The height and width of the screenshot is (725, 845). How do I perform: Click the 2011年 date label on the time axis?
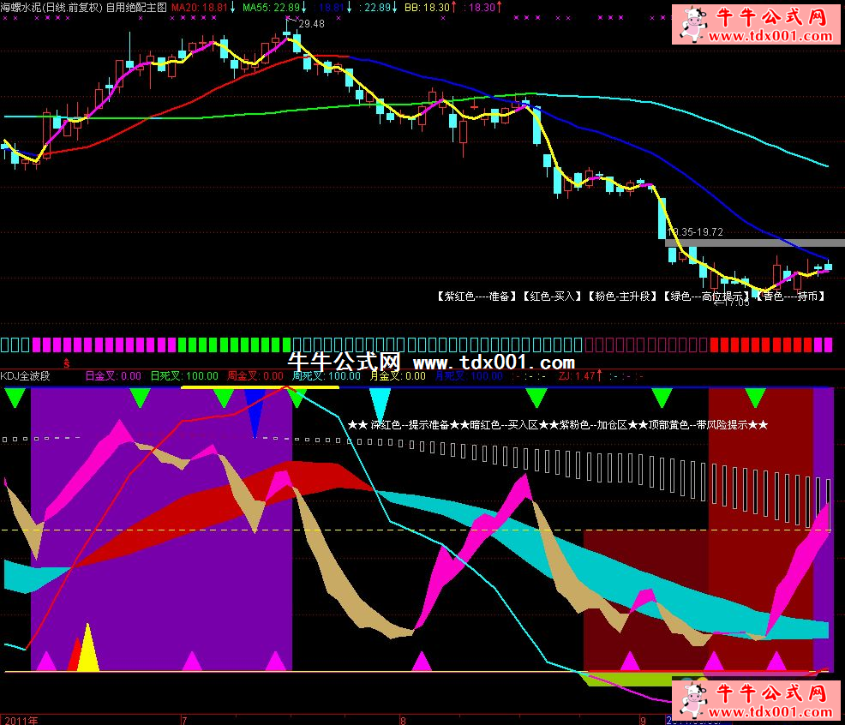click(21, 720)
